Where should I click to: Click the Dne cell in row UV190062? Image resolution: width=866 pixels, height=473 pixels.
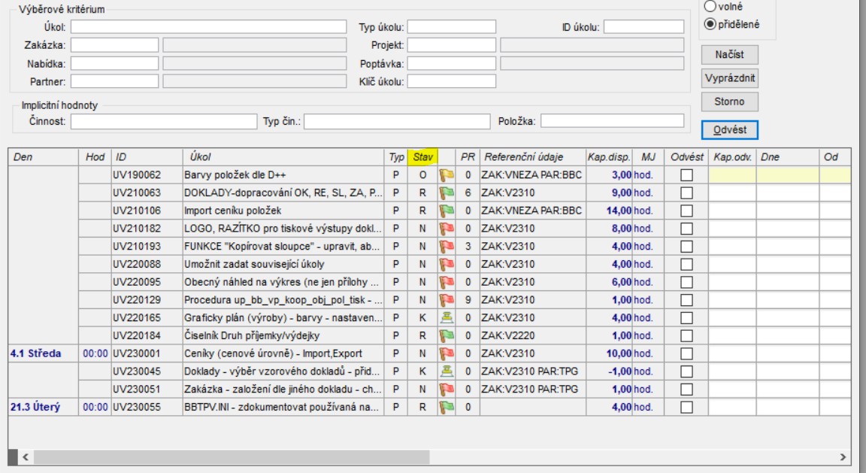pyautogui.click(x=788, y=175)
